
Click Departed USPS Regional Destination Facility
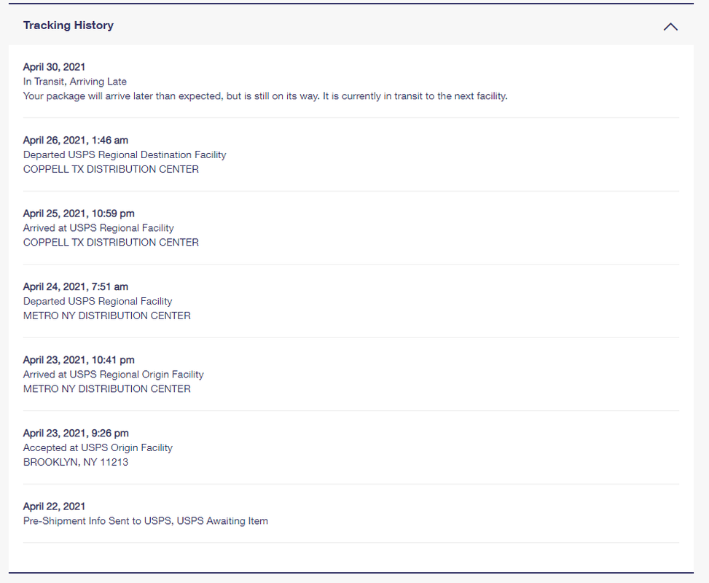tap(125, 154)
